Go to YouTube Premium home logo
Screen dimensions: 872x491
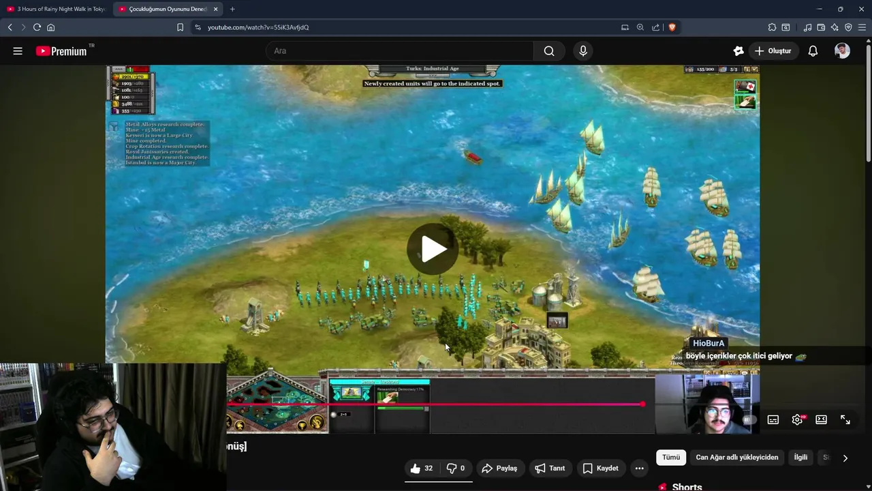tap(62, 51)
